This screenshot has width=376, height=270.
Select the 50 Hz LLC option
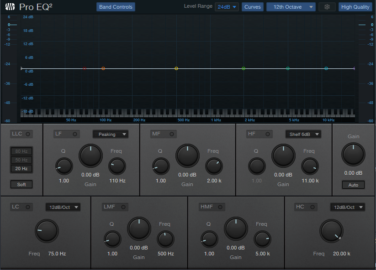tap(21, 160)
